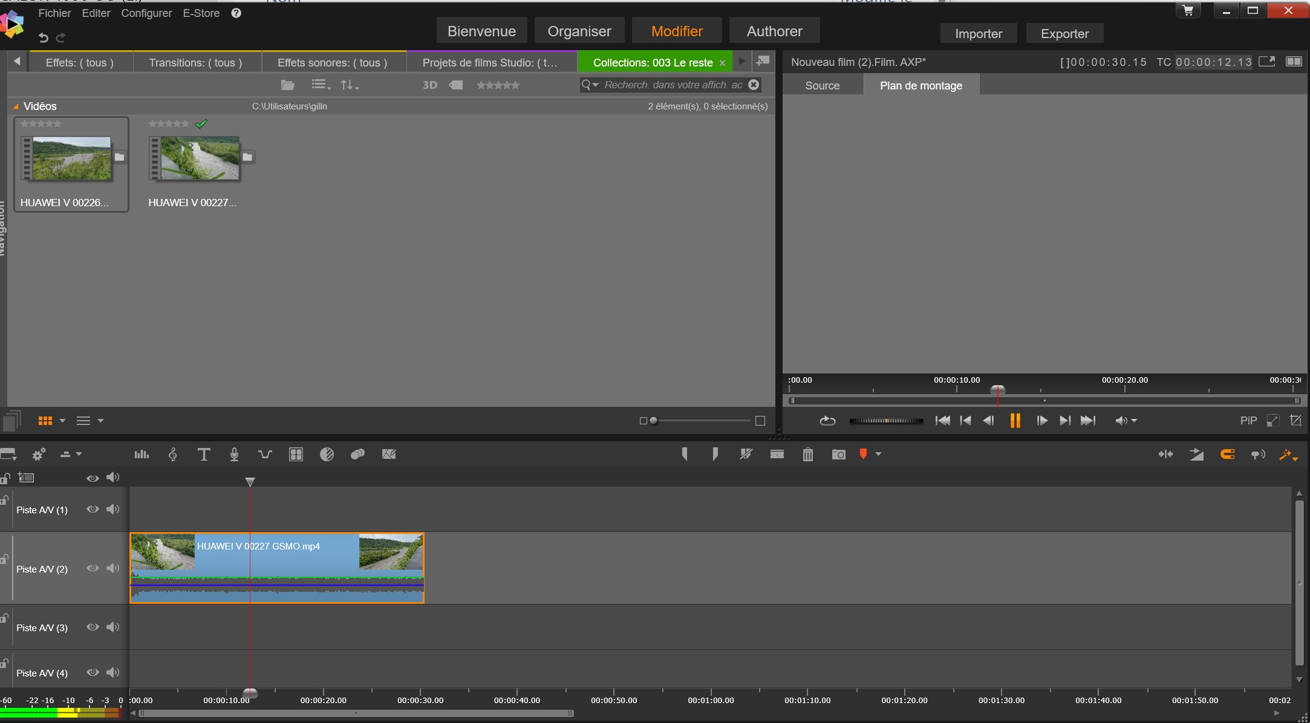Click the Importer button
1310x723 pixels.
978,34
